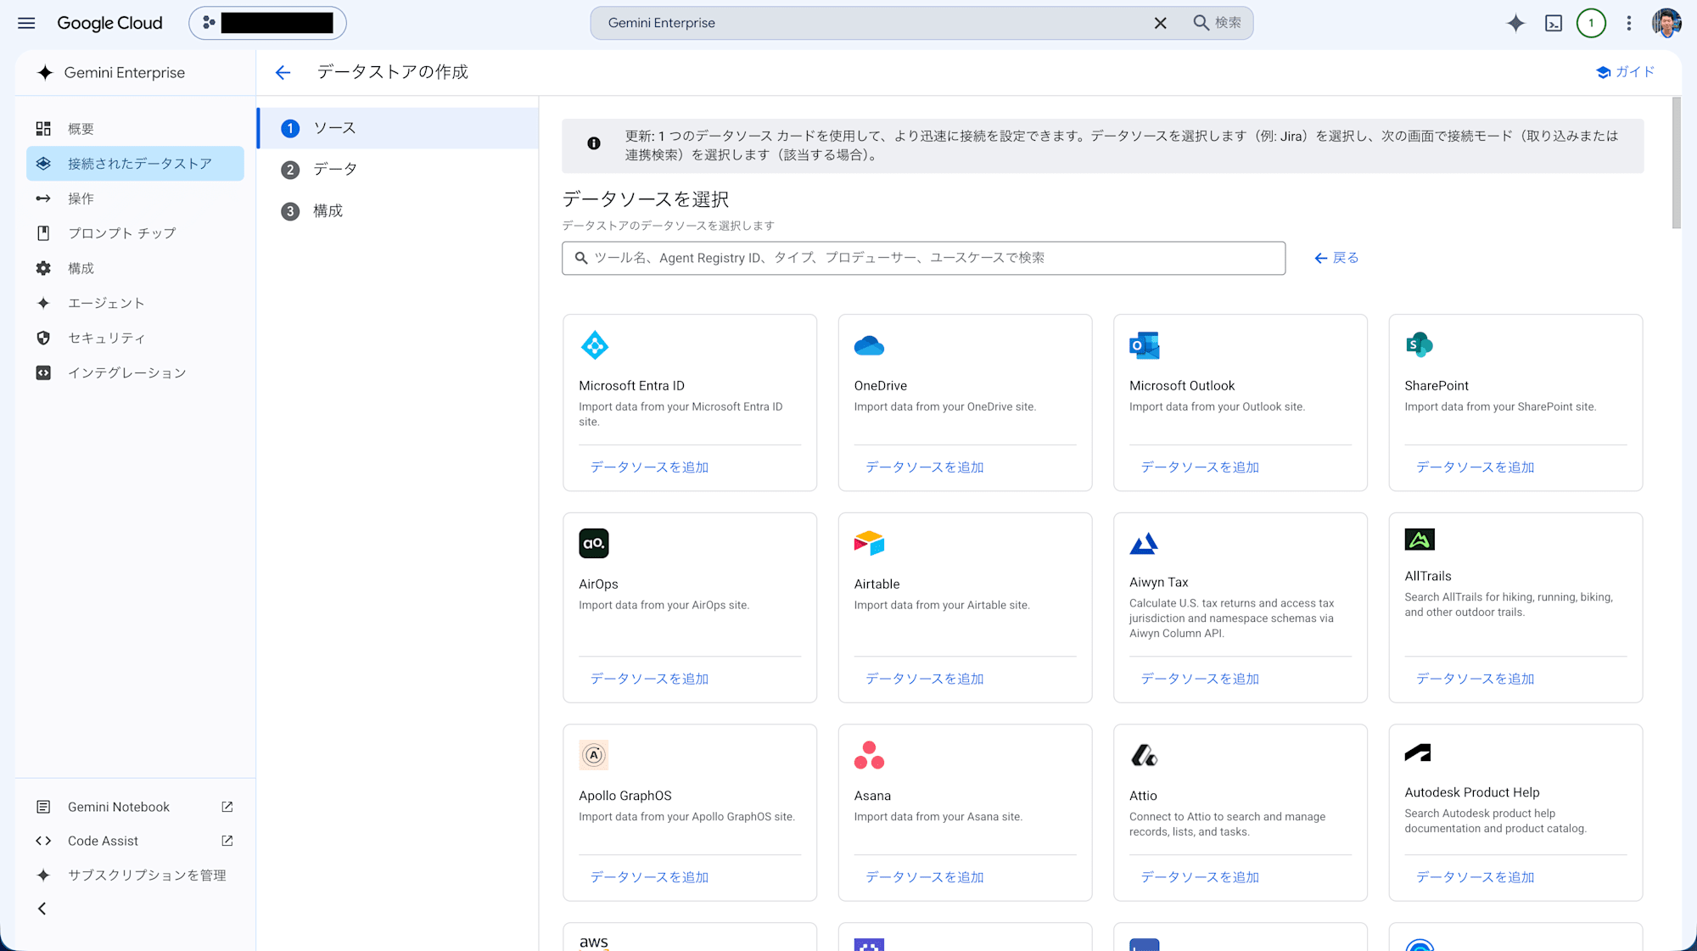Image resolution: width=1697 pixels, height=951 pixels.
Task: Click the page vertical scrollbar
Action: (x=1676, y=163)
